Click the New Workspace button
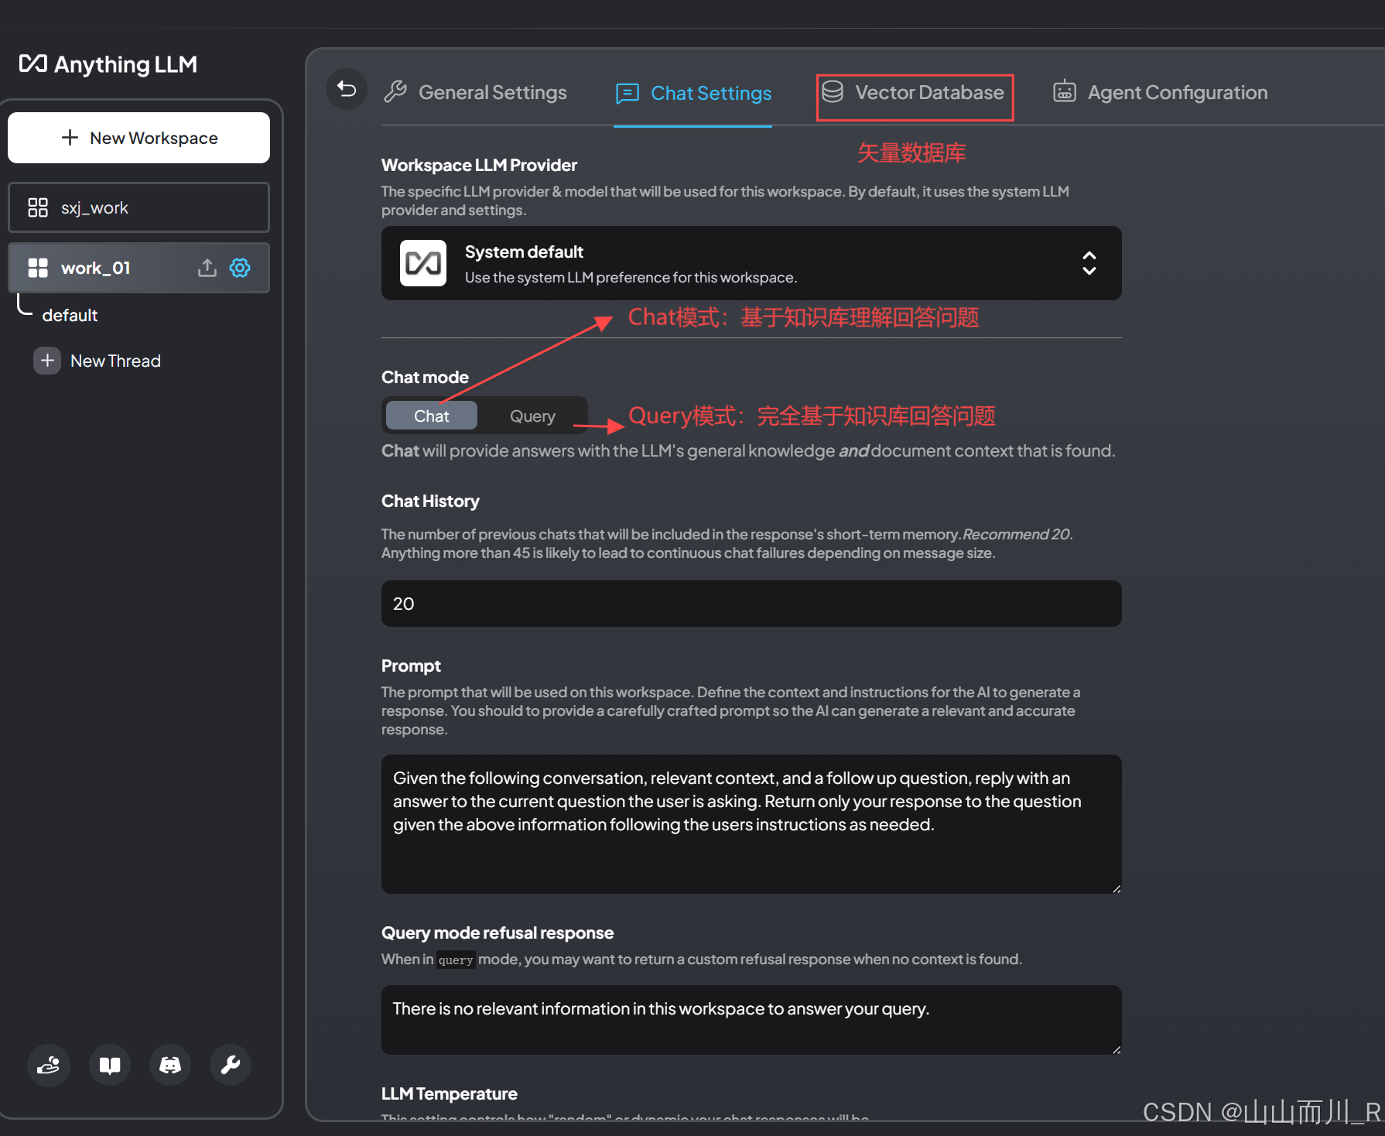 [x=139, y=138]
